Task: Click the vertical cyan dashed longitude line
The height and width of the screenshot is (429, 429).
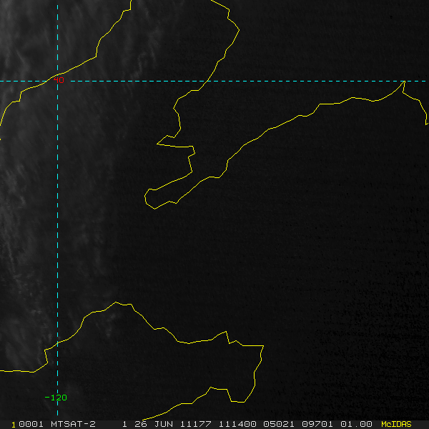Action: pyautogui.click(x=57, y=214)
